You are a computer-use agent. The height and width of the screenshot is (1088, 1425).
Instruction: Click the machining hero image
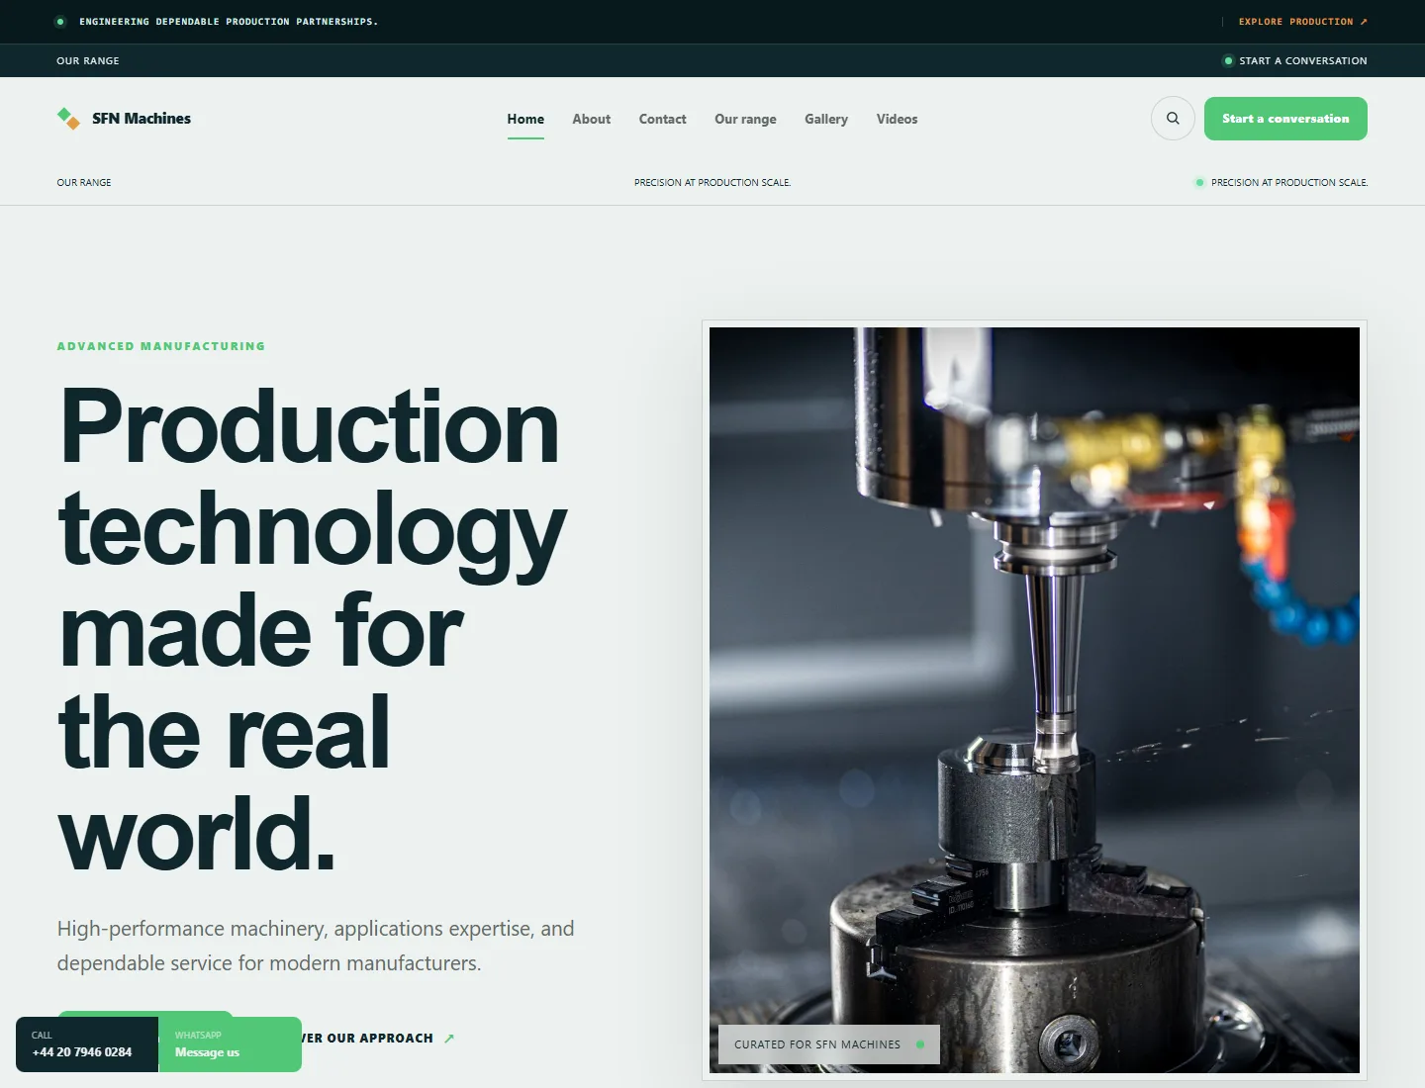click(1034, 700)
